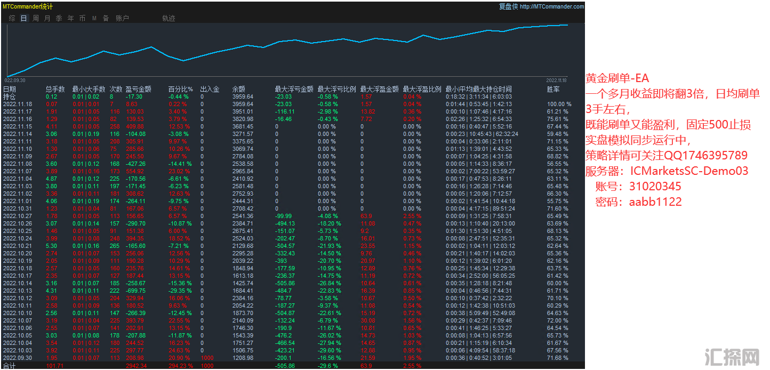The height and width of the screenshot is (370, 770).
Task: Click the 币 symbol statistics tab
Action: (82, 18)
